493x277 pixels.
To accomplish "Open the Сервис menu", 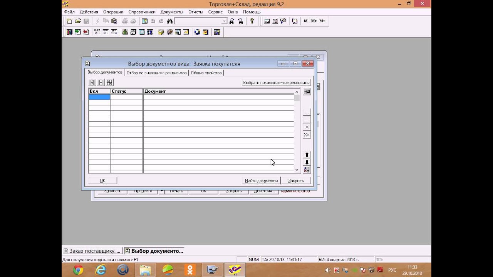I will click(215, 12).
